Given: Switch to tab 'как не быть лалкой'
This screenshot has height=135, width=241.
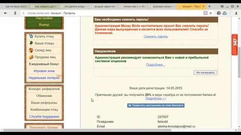Looking at the screenshot, I should click(x=15, y=6).
